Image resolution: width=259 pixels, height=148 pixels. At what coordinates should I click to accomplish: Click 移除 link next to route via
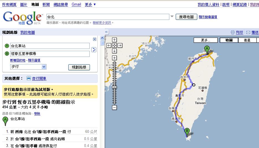[37, 113]
